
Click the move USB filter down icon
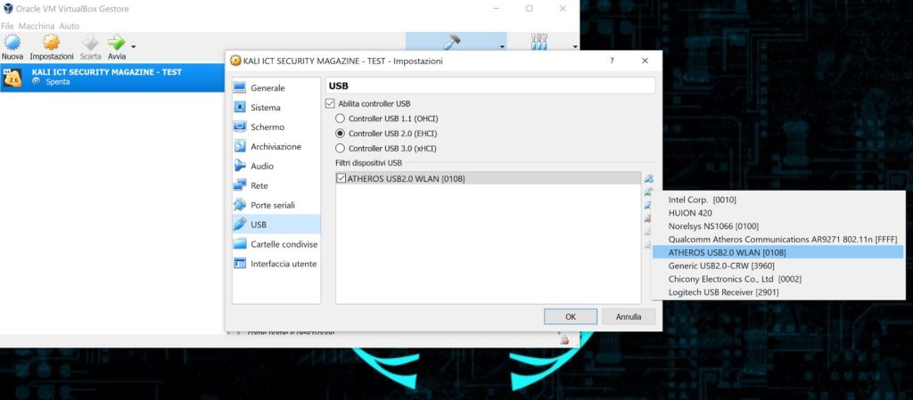click(647, 245)
